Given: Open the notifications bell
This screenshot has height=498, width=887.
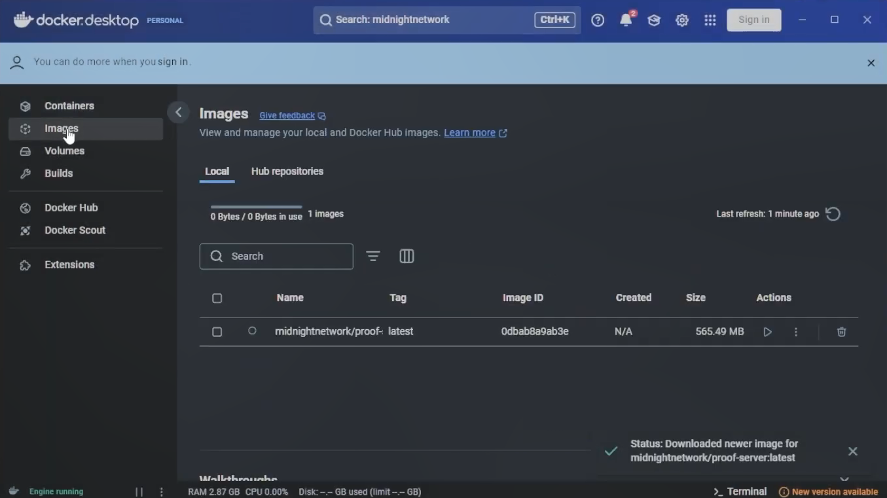Looking at the screenshot, I should click(626, 20).
